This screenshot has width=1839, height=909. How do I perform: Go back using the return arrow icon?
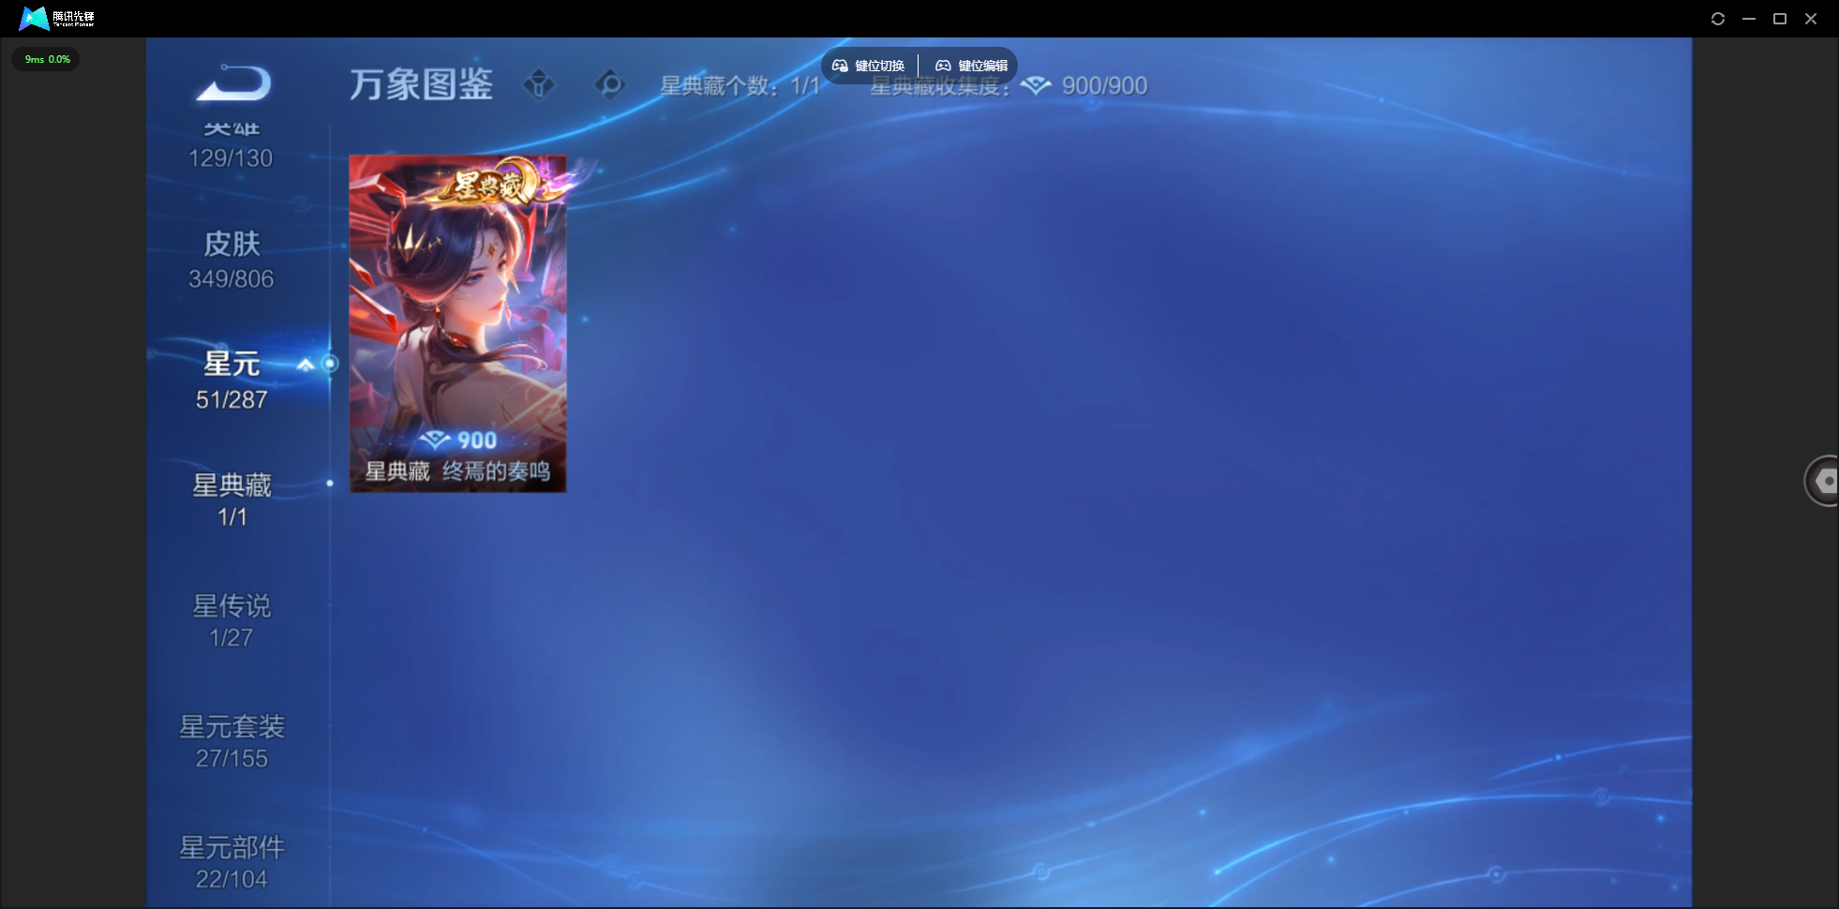coord(233,83)
